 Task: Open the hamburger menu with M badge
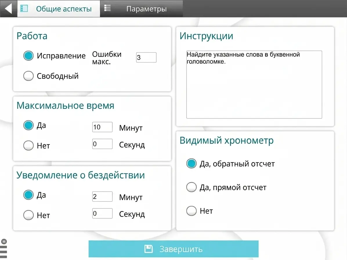pos(4,249)
